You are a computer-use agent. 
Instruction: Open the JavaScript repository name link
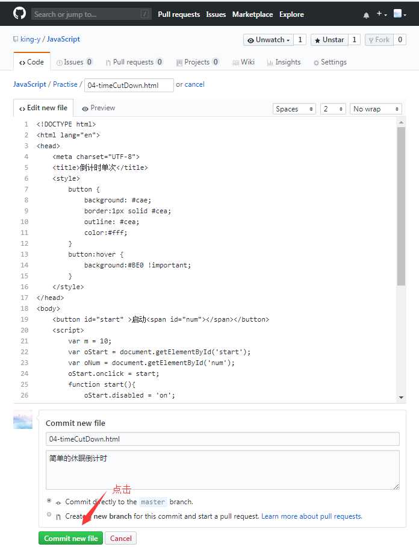(63, 39)
